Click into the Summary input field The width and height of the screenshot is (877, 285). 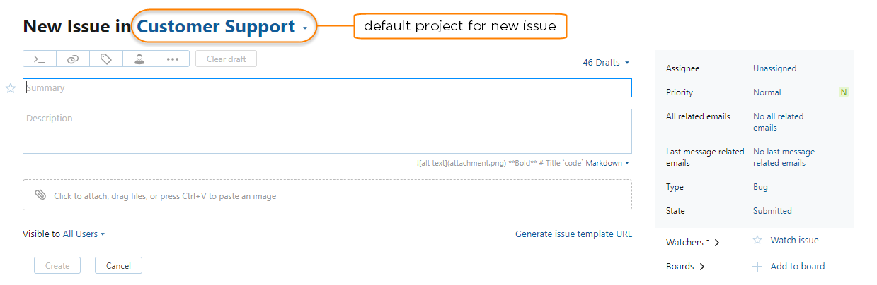tap(327, 88)
